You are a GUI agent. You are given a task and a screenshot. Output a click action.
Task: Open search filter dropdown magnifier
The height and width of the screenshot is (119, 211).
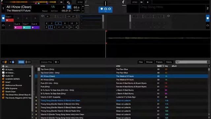point(178,62)
